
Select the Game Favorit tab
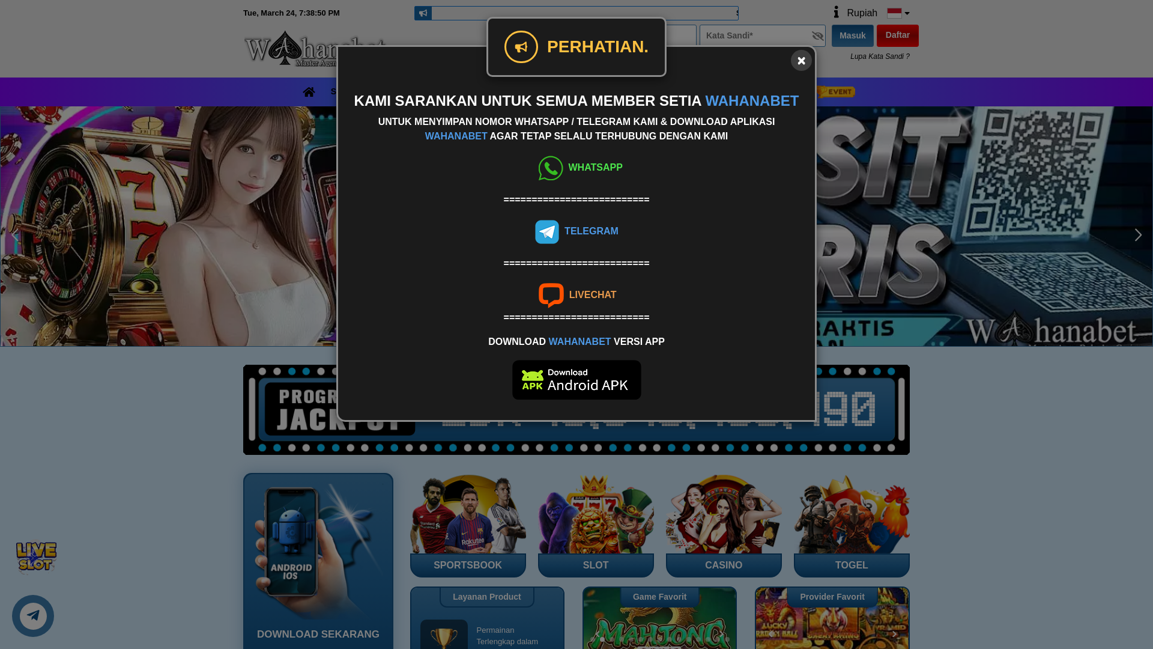(659, 597)
